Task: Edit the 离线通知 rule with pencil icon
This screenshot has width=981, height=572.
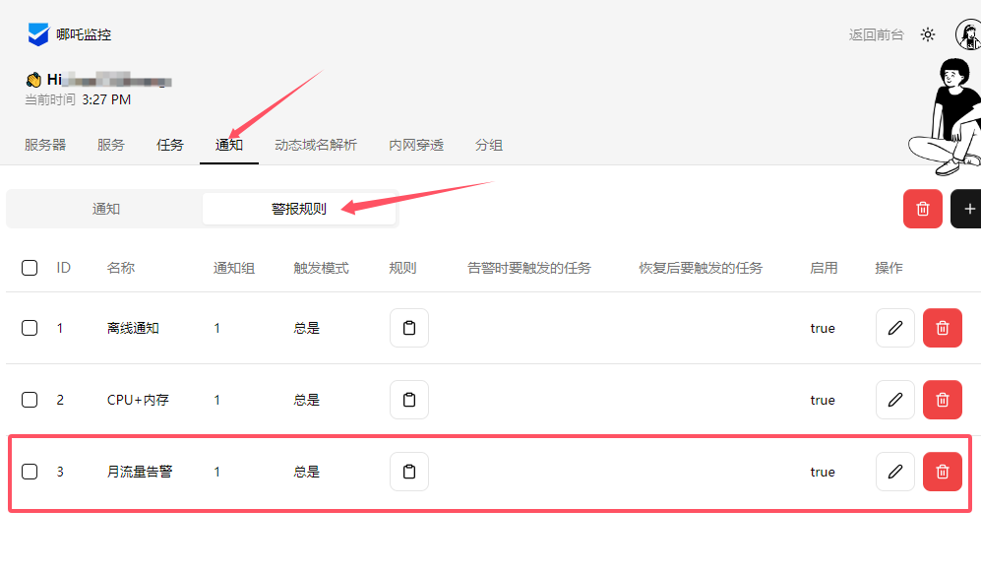Action: pos(894,328)
